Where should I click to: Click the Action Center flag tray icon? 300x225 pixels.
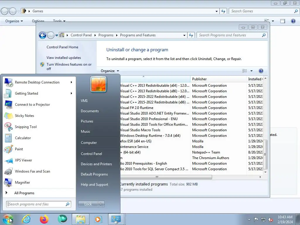coord(256,219)
